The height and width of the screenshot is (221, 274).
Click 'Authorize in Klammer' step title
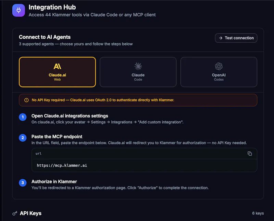click(x=54, y=182)
